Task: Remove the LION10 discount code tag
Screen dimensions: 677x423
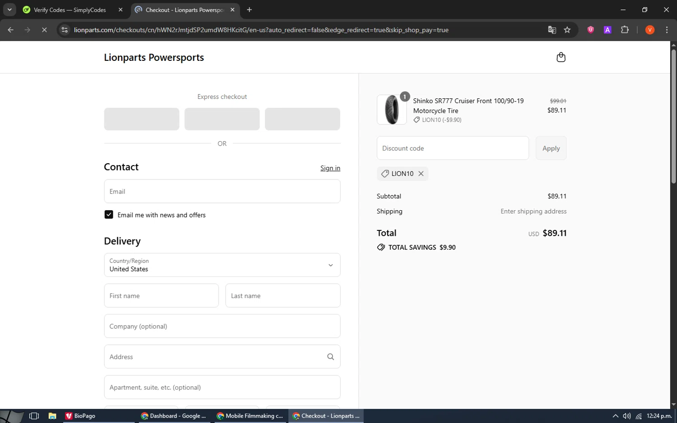Action: (421, 174)
